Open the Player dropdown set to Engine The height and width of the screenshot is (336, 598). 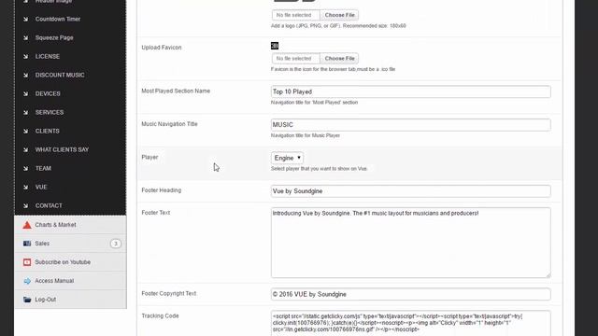[x=287, y=158]
